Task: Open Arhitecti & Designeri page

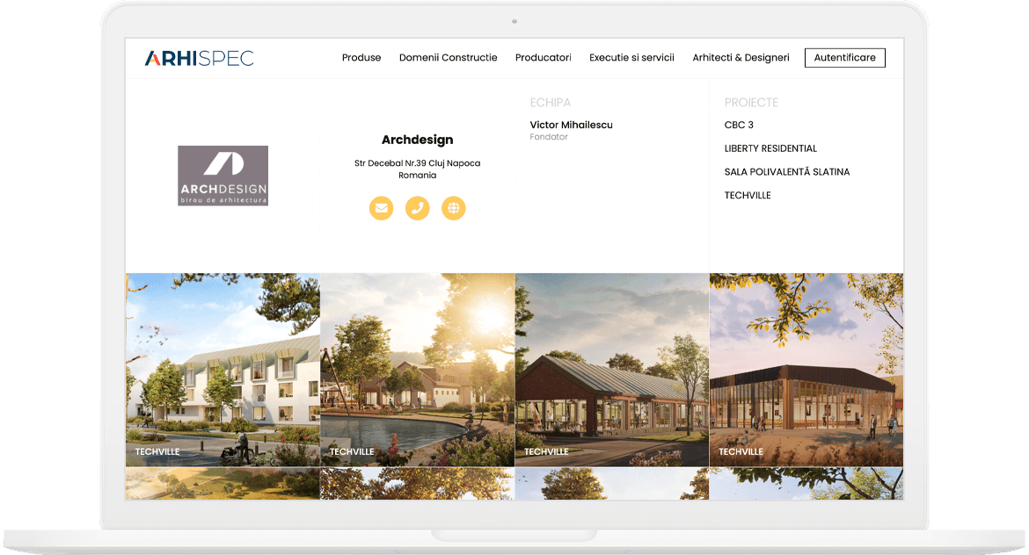Action: pyautogui.click(x=741, y=58)
